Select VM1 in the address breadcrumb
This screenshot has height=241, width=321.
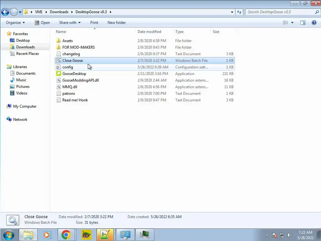pyautogui.click(x=39, y=12)
